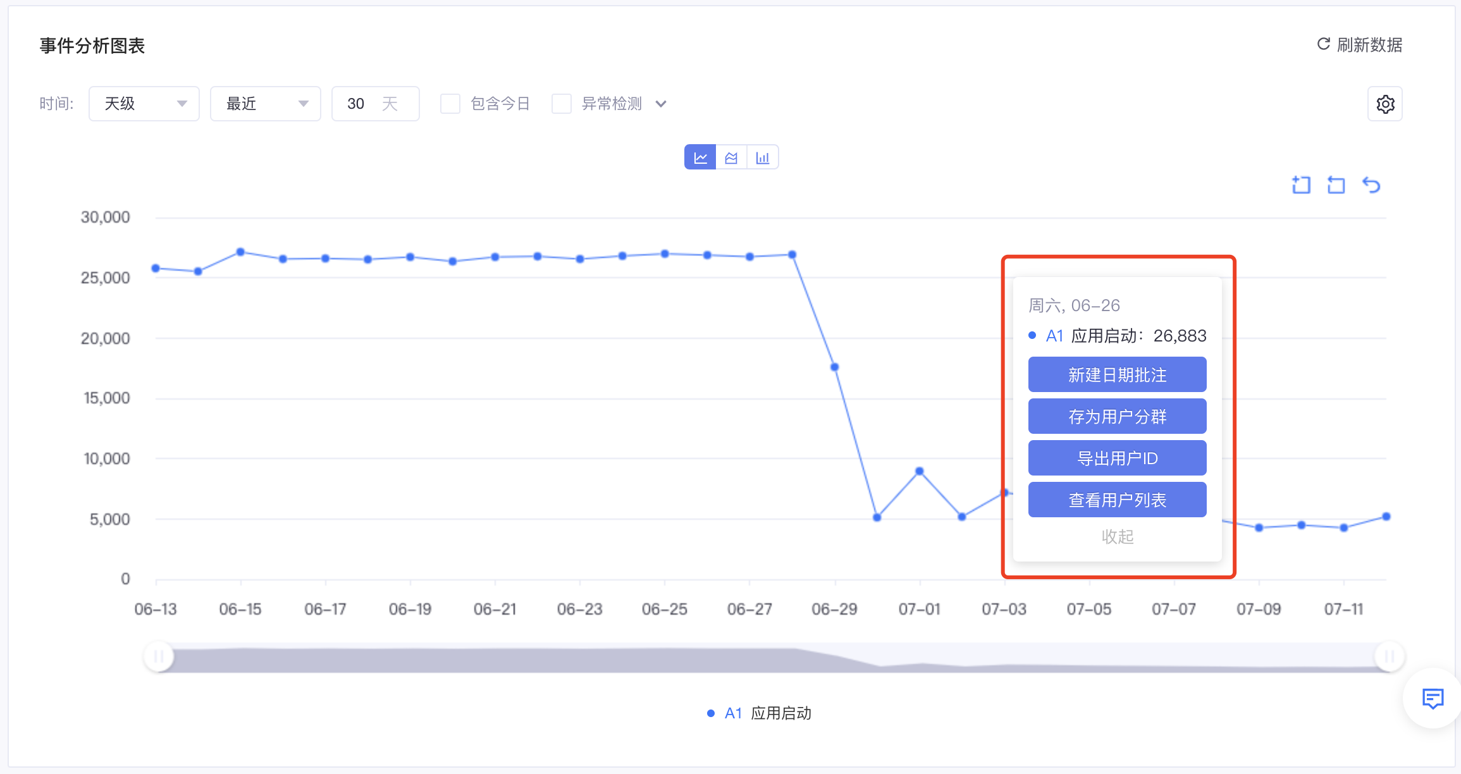Click the 06-30 low data point
1461x774 pixels.
pyautogui.click(x=877, y=517)
